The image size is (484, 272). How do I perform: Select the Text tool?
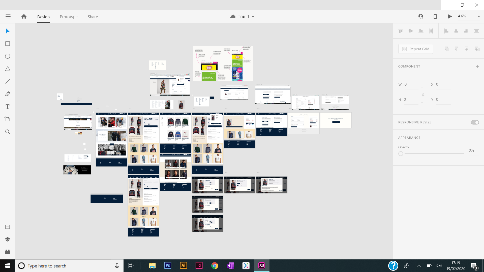coord(8,107)
